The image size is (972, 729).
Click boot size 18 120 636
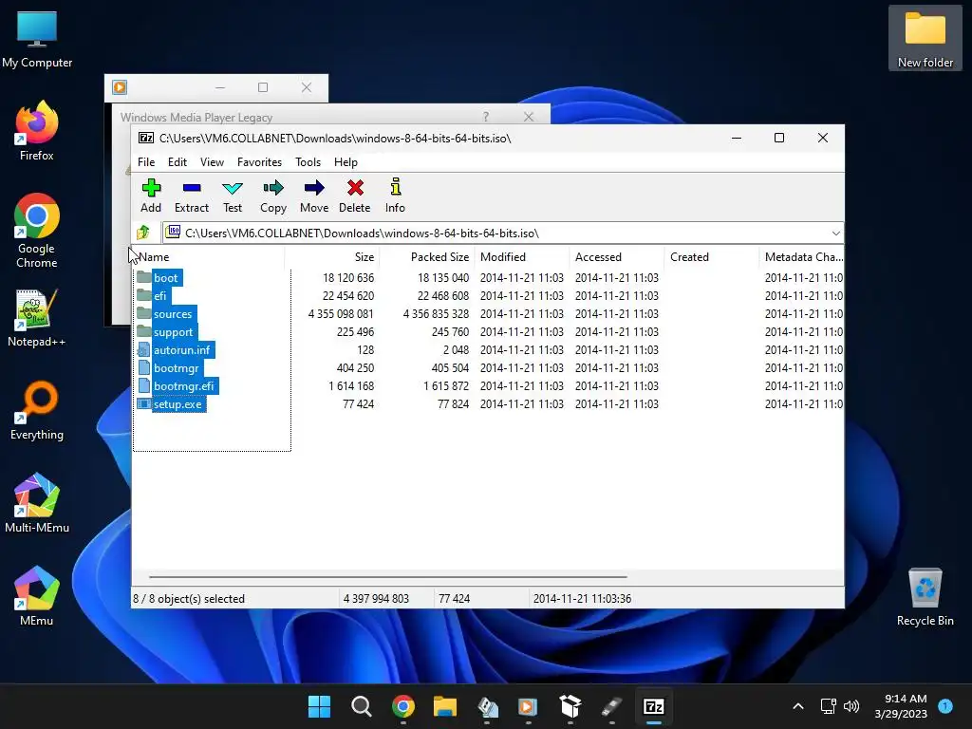tap(348, 278)
